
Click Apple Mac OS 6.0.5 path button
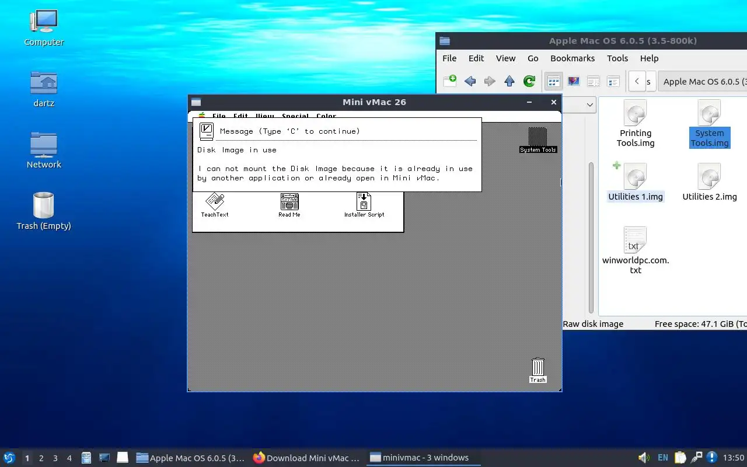(703, 81)
